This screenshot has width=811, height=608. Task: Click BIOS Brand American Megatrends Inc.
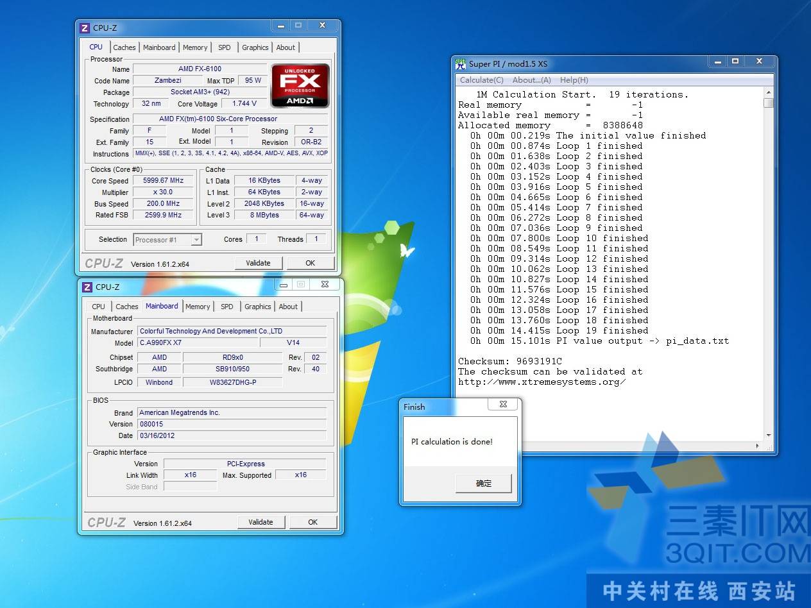tap(232, 412)
